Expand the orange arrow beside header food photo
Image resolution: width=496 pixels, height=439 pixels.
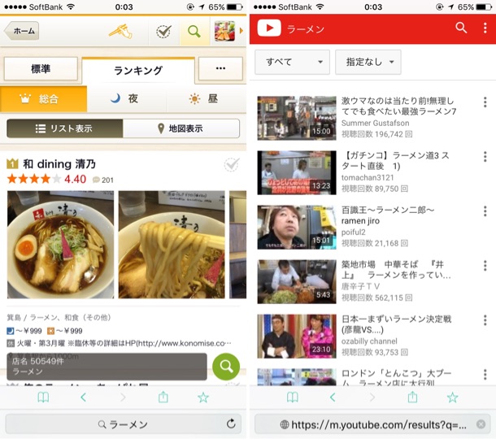pyautogui.click(x=241, y=31)
